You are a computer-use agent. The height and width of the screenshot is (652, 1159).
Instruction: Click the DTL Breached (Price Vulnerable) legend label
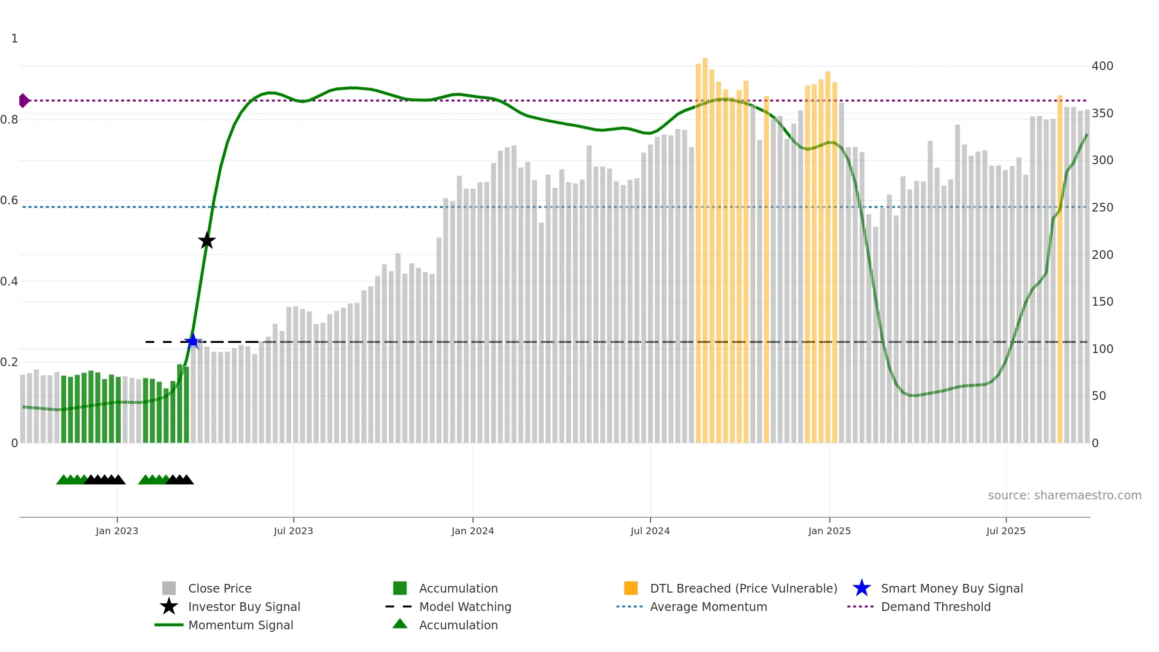744,588
